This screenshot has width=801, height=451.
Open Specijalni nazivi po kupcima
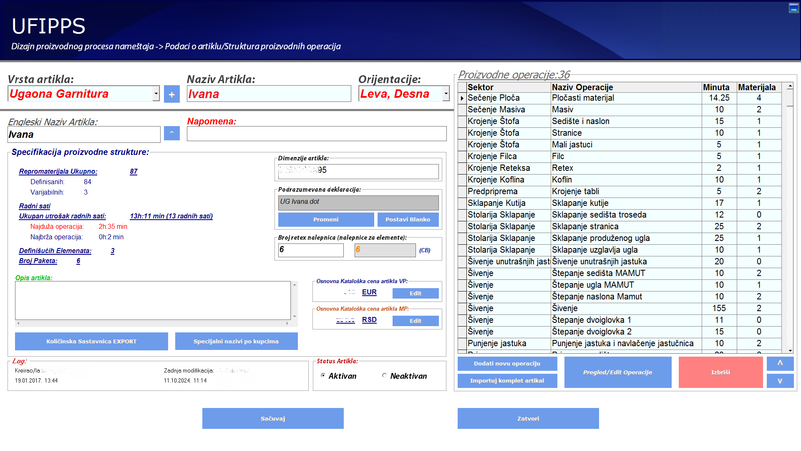236,341
